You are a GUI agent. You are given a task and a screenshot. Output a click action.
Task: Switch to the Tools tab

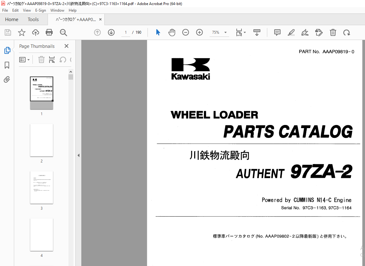tap(33, 20)
